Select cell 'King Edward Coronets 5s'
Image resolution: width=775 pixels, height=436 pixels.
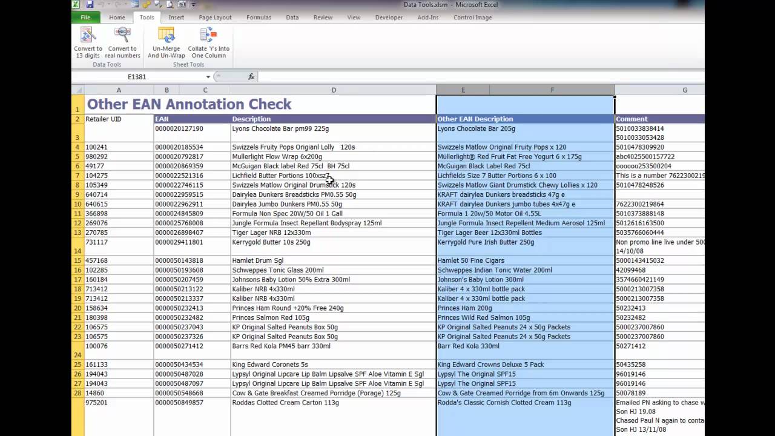tap(334, 365)
